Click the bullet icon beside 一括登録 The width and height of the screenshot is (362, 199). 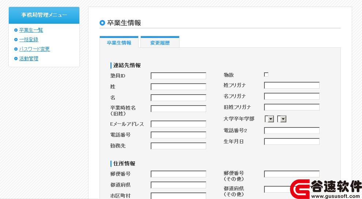pos(16,39)
